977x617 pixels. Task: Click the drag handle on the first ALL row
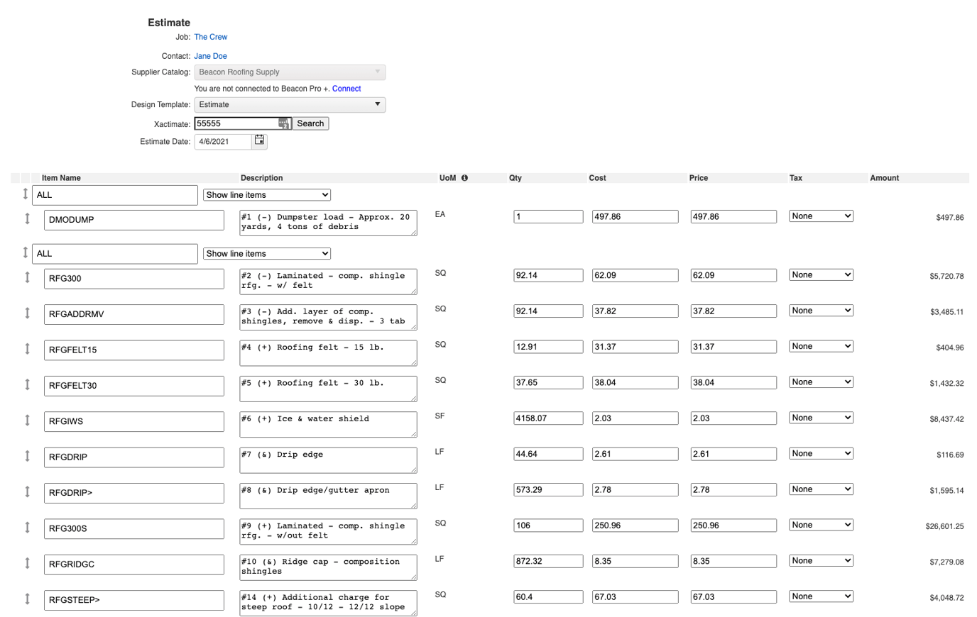point(27,194)
